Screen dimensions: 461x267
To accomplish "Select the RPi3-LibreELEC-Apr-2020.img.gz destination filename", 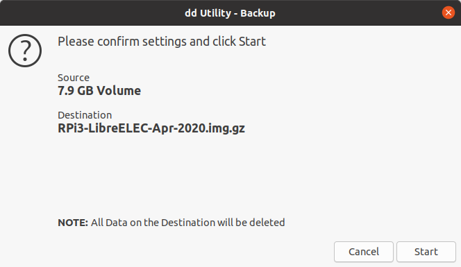I will click(151, 128).
